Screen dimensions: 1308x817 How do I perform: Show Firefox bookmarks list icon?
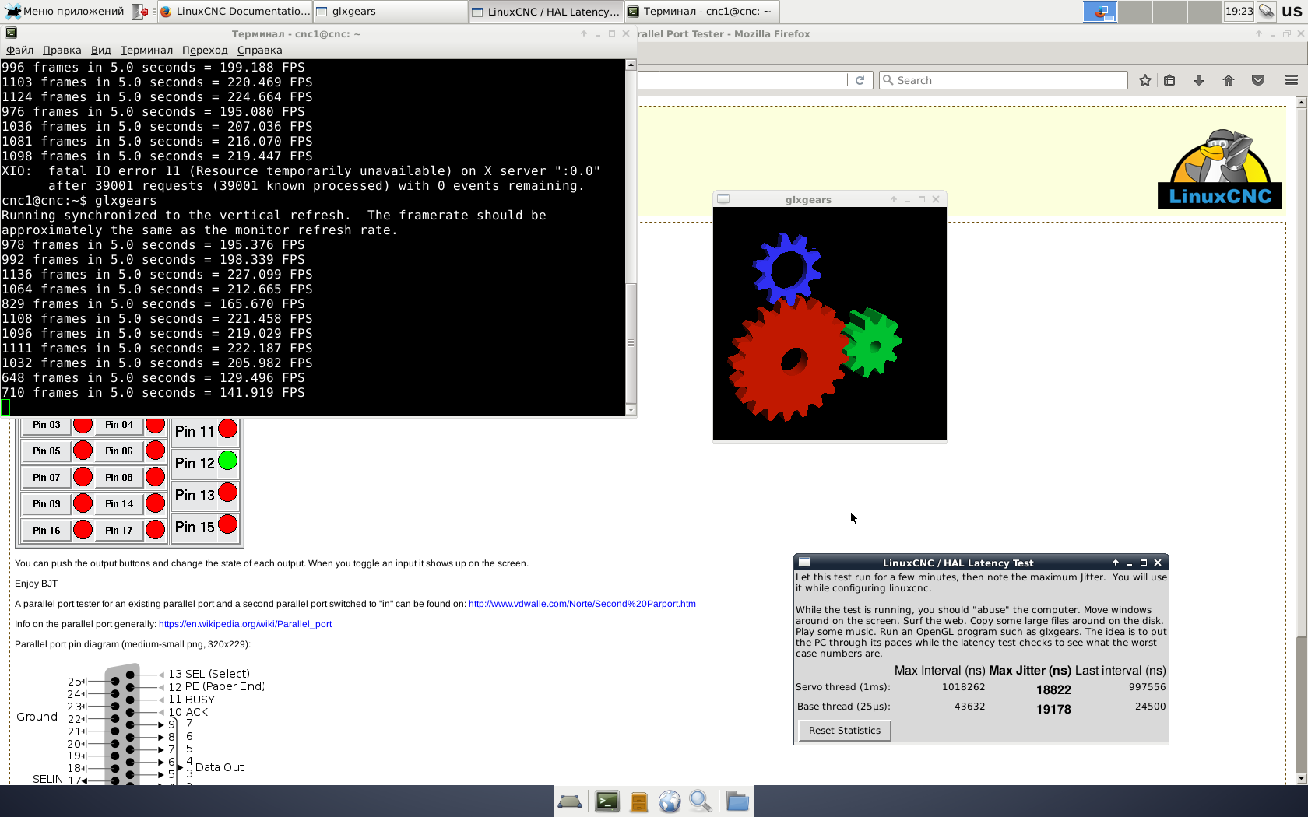pyautogui.click(x=1169, y=80)
